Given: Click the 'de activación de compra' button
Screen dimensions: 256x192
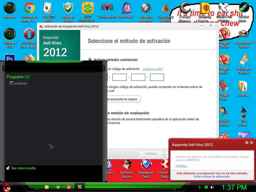Looking at the screenshot, I should point(124,99).
